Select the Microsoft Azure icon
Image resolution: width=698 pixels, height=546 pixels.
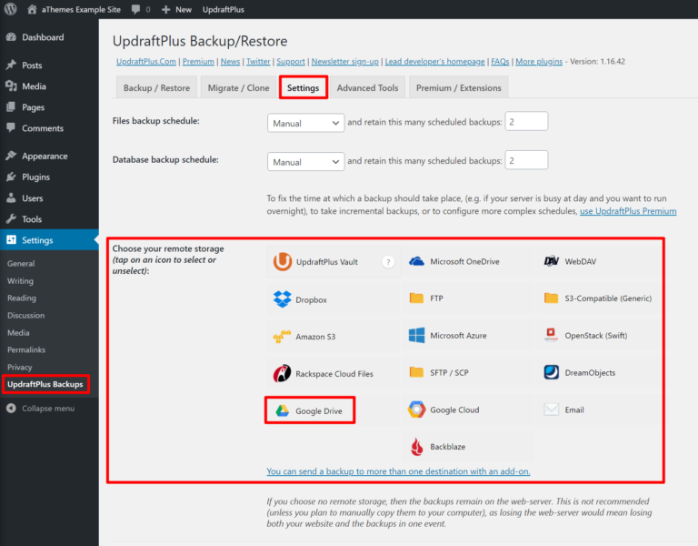416,335
